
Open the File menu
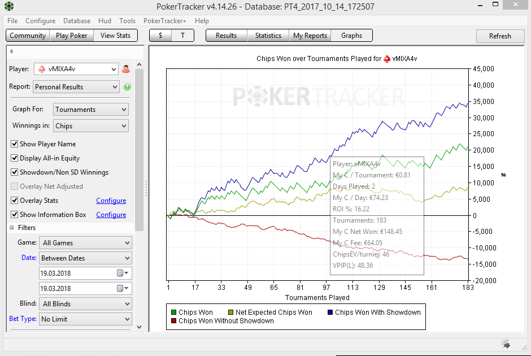[12, 21]
